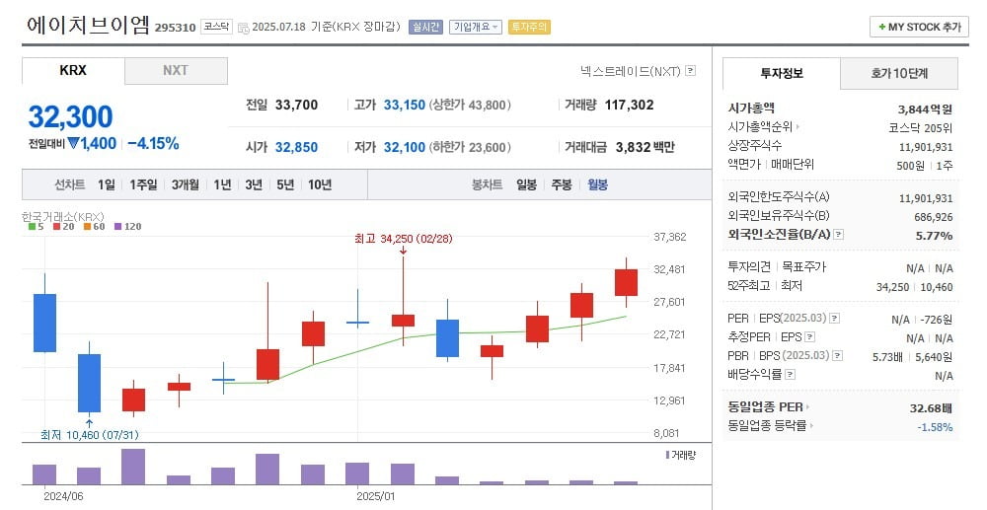Click the 전일 value 33,700
987x510 pixels.
(296, 105)
